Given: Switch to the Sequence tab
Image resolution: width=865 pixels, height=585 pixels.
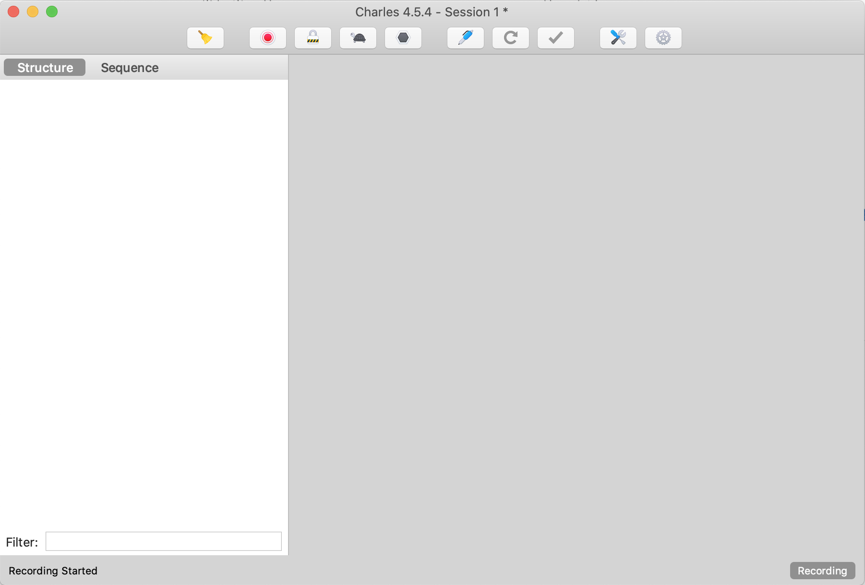Looking at the screenshot, I should coord(130,68).
